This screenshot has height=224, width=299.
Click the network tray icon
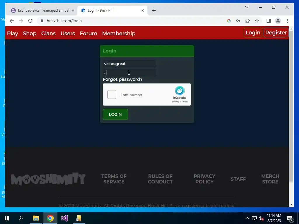[254, 218]
